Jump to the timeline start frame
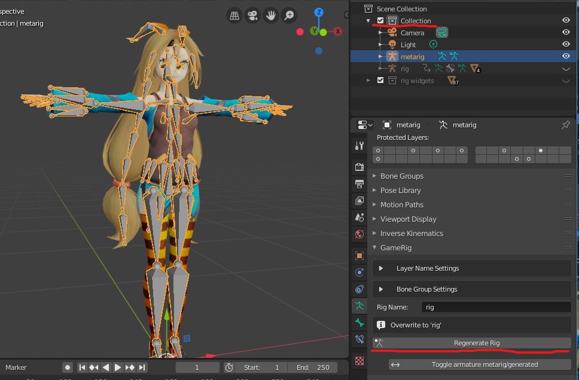This screenshot has width=579, height=380. (82, 367)
